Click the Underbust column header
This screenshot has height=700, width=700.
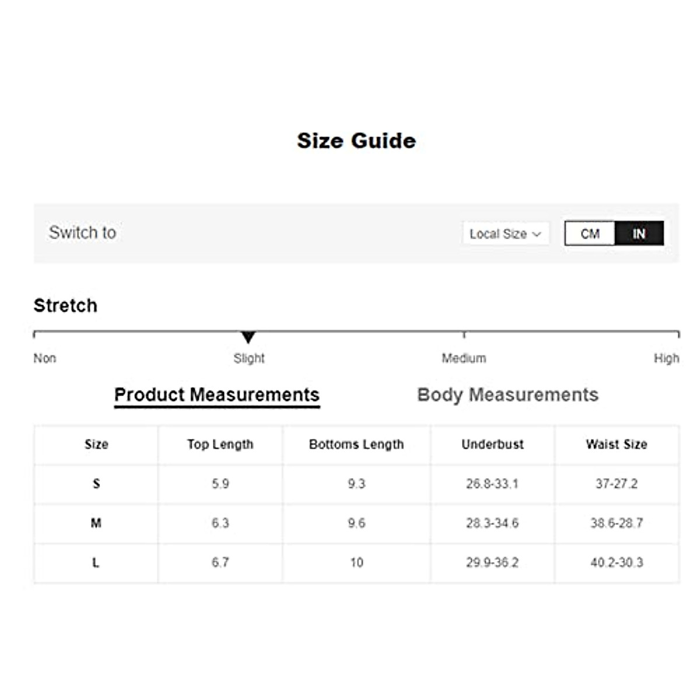[x=492, y=444]
